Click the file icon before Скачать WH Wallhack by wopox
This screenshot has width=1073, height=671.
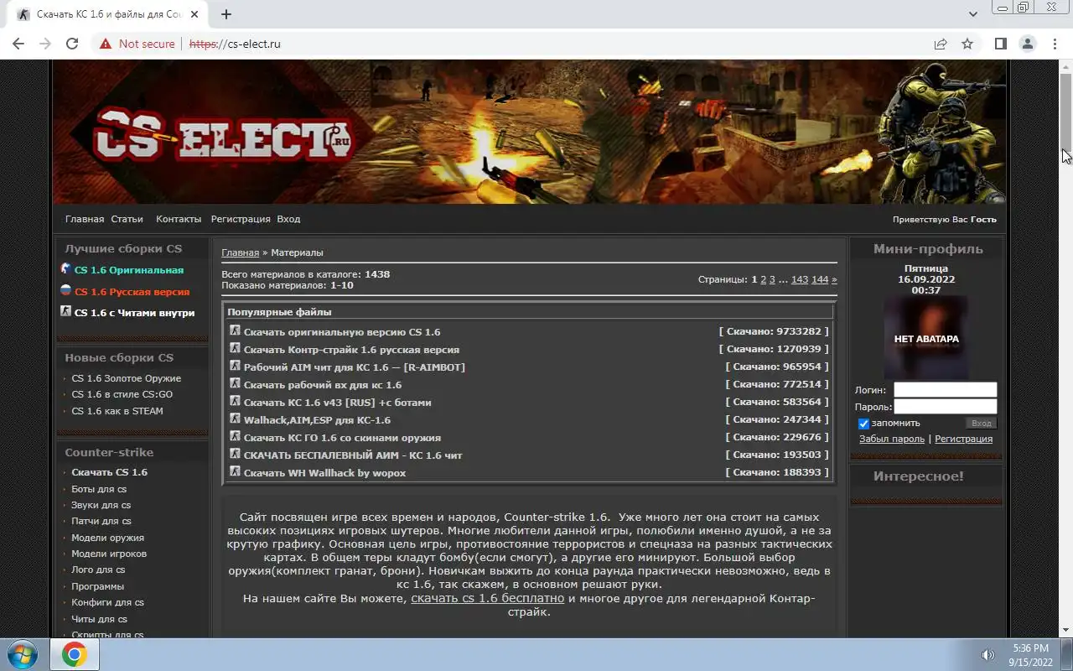pyautogui.click(x=236, y=471)
